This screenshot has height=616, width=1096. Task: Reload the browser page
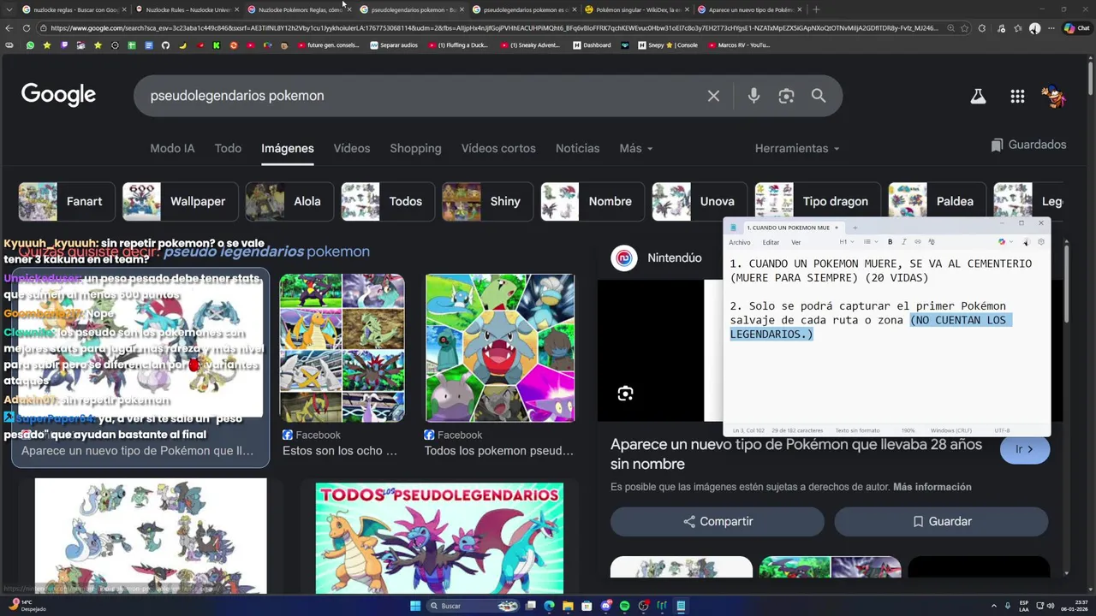(27, 28)
